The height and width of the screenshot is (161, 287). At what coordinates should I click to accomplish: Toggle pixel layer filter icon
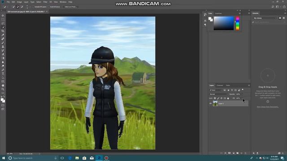point(225,90)
